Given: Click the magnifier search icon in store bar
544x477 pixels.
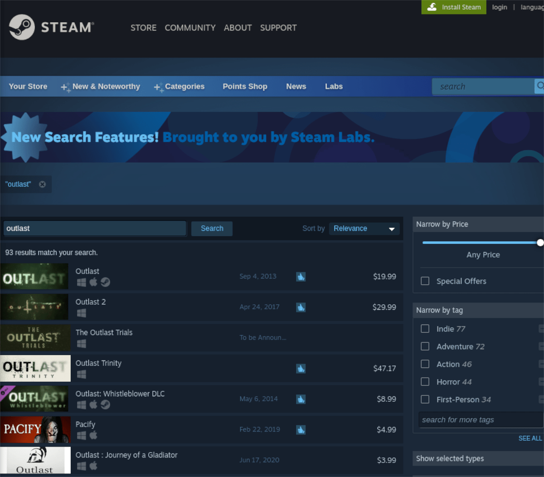Looking at the screenshot, I should (539, 86).
